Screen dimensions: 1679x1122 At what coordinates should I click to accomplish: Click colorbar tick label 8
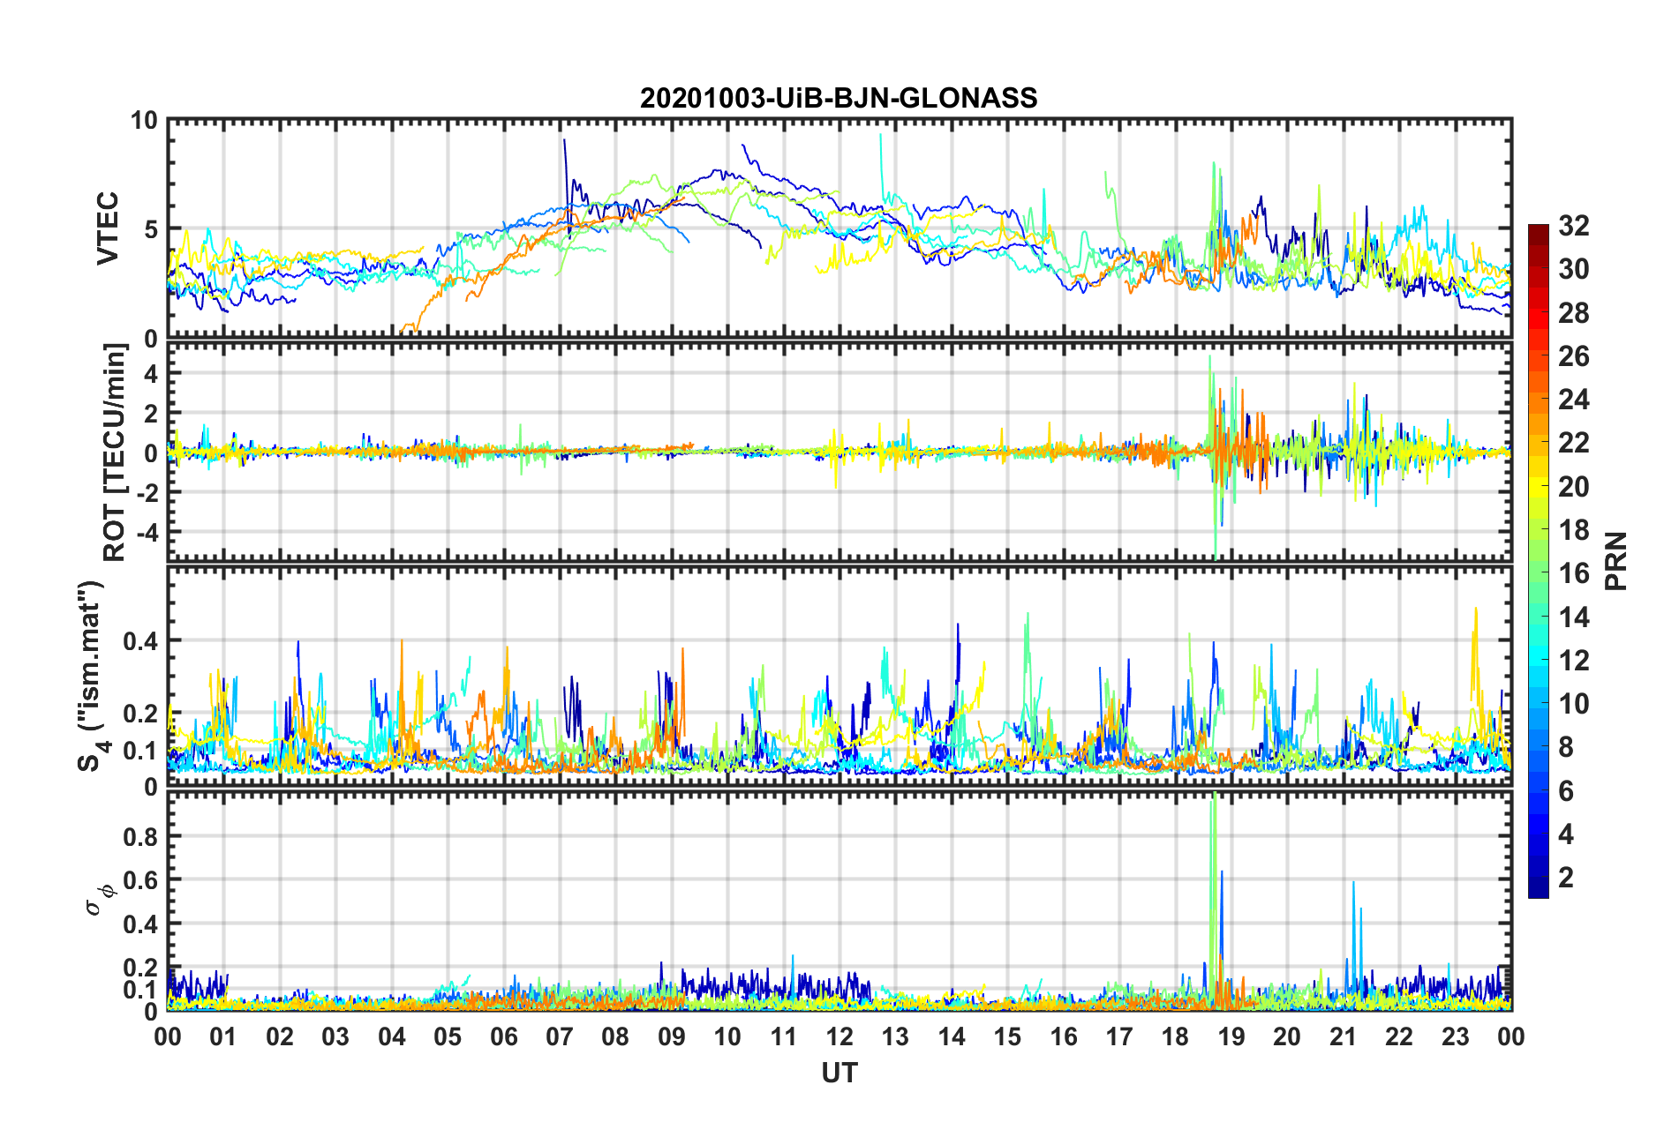(x=1566, y=747)
